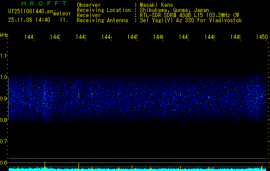Viewport: 270px width, 171px height.
Task: Click the 3el Yagi antenna description
Action: coord(190,20)
